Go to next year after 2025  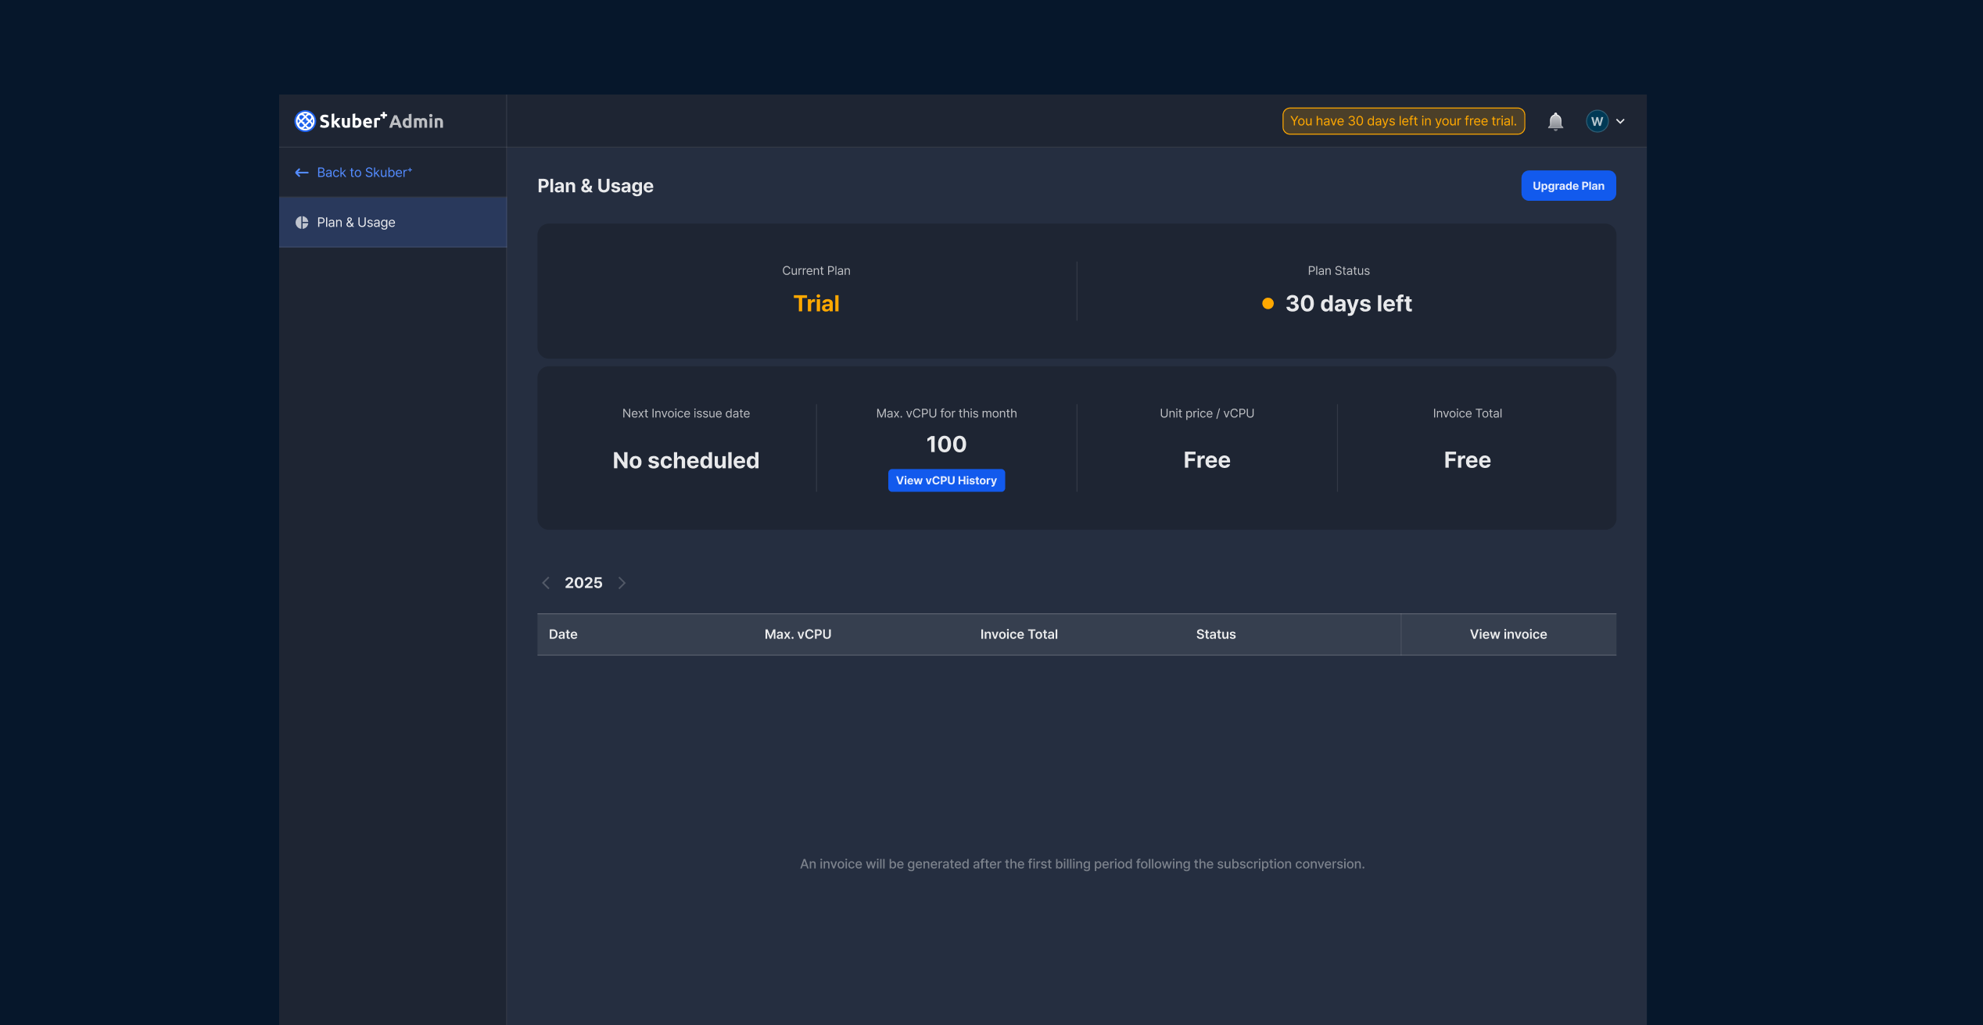622,583
